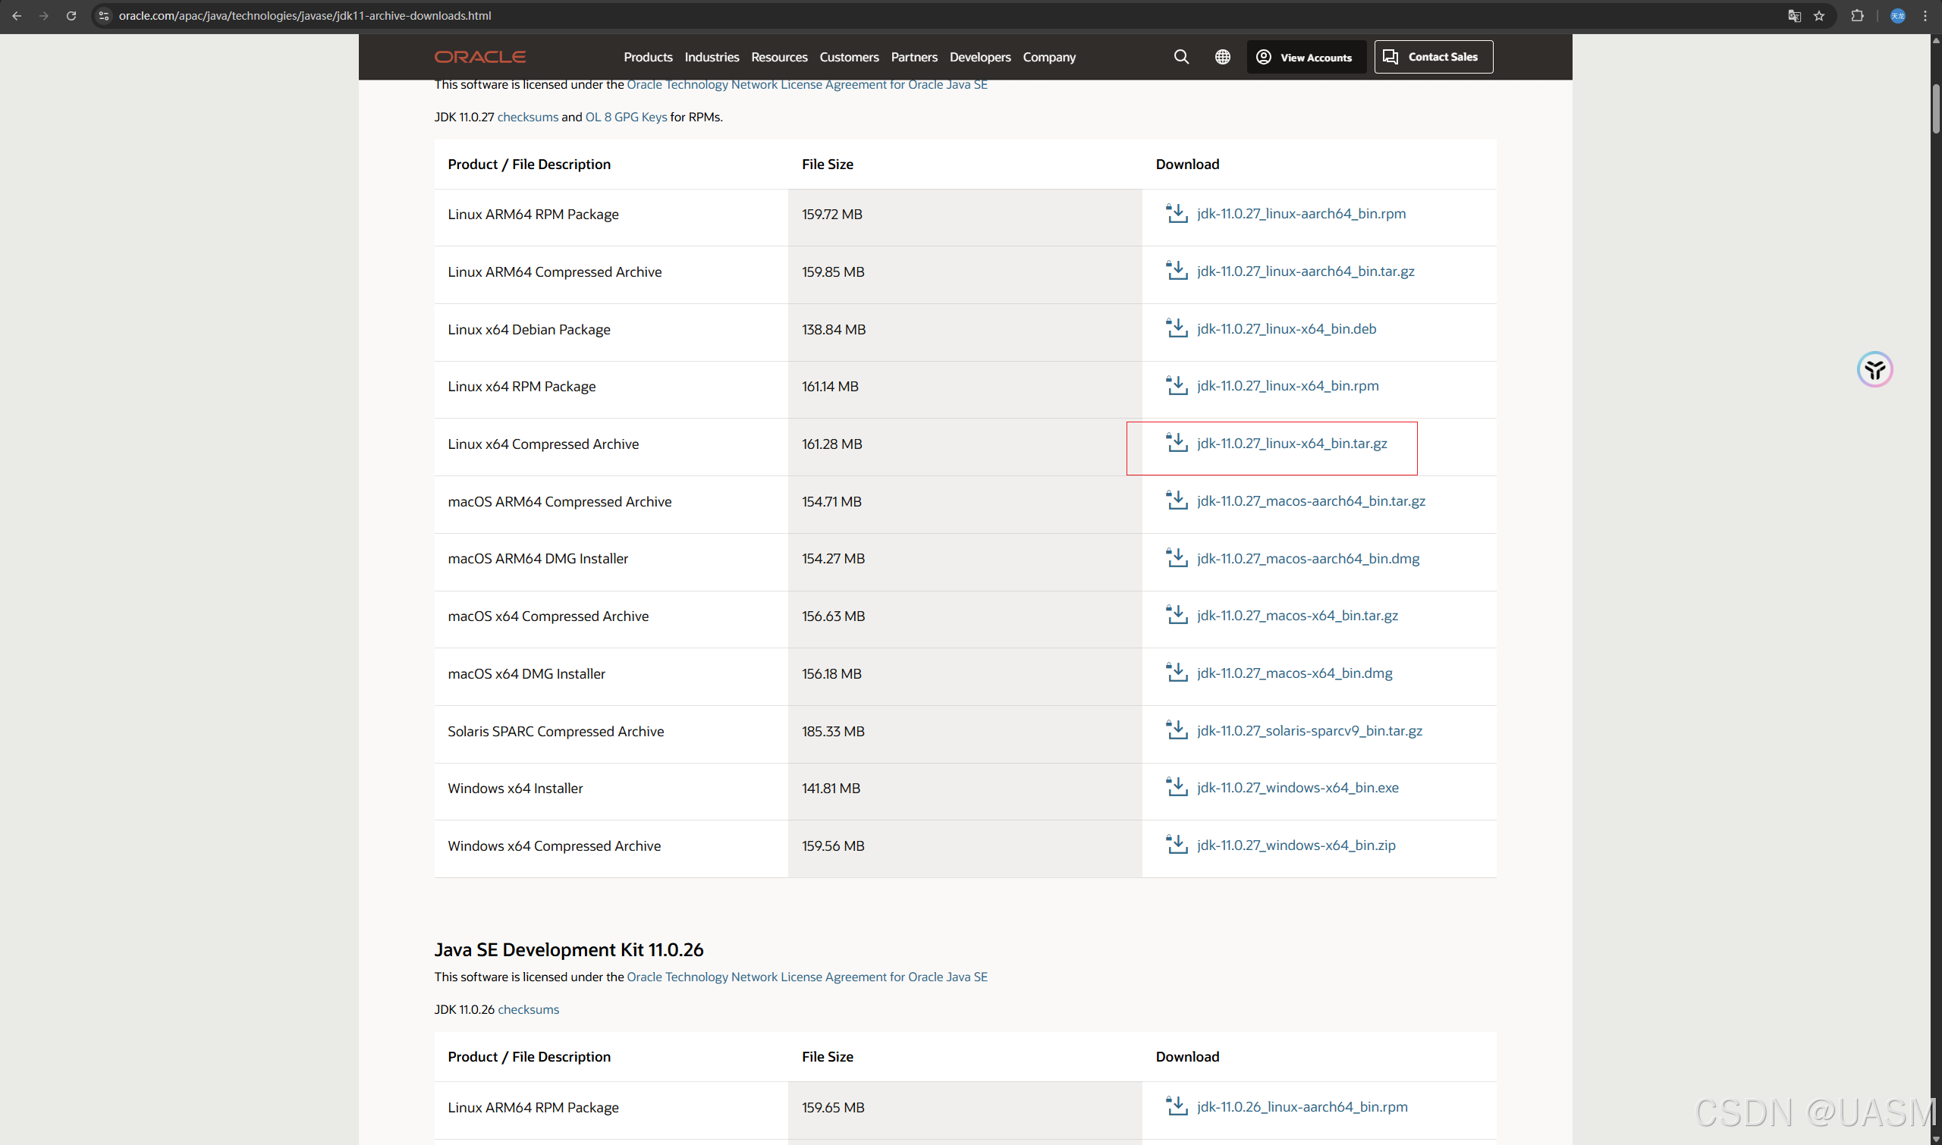Open the Products menu
The width and height of the screenshot is (1942, 1145).
click(648, 57)
